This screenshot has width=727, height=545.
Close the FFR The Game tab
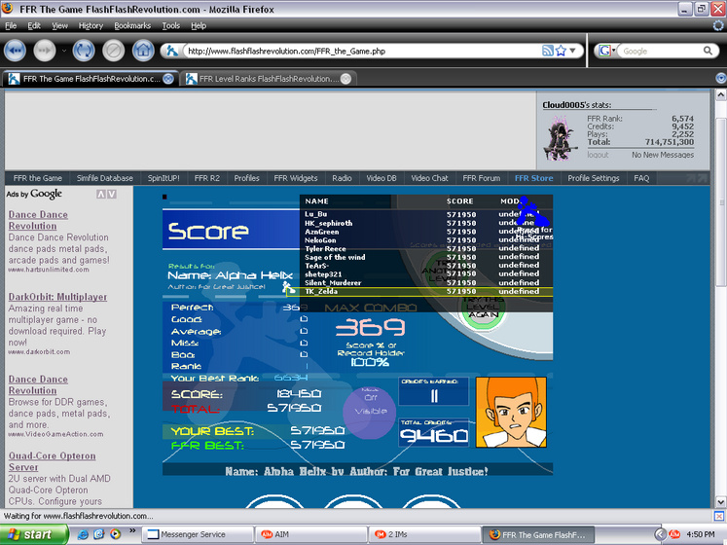(x=168, y=79)
